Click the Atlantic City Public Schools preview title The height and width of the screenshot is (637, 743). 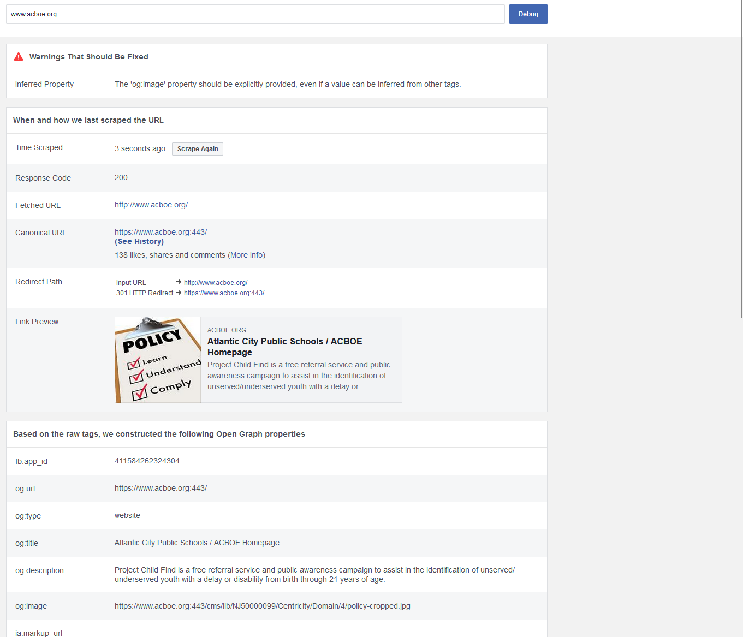click(x=284, y=347)
